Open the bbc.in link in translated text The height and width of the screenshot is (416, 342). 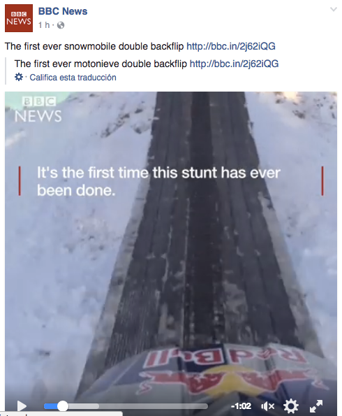pos(235,64)
